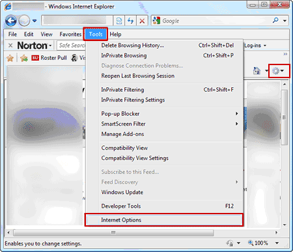Click the red Stop loading icon
The image size is (293, 252).
(142, 21)
